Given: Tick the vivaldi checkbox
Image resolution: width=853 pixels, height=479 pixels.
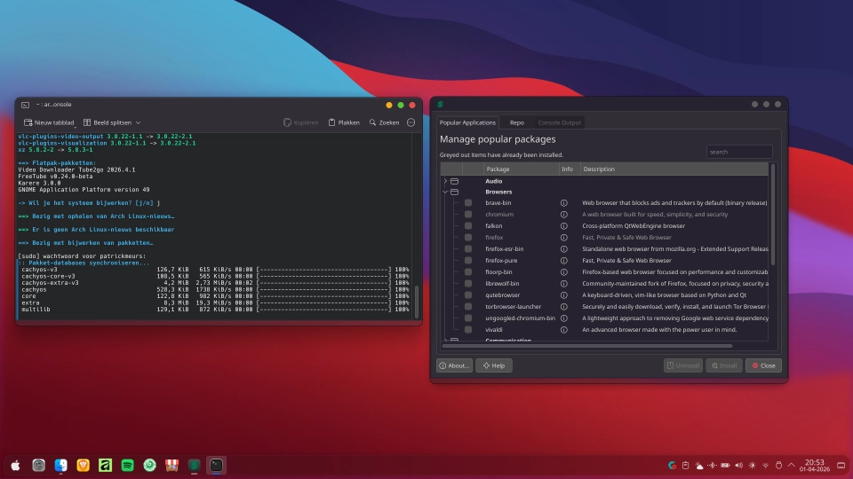Looking at the screenshot, I should pyautogui.click(x=468, y=330).
